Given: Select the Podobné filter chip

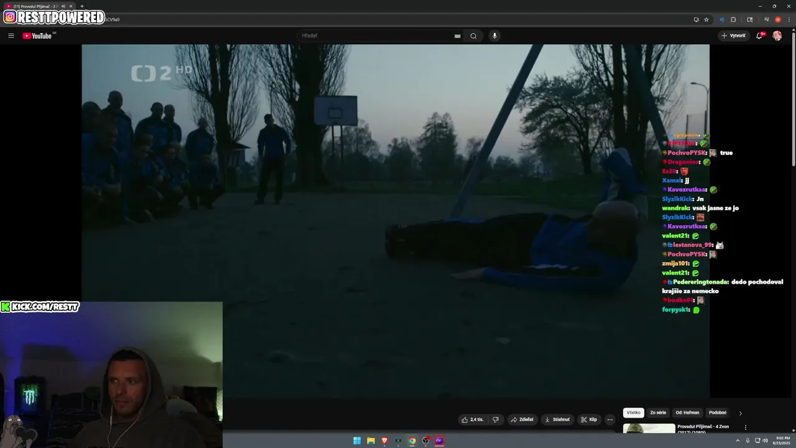Looking at the screenshot, I should point(718,413).
